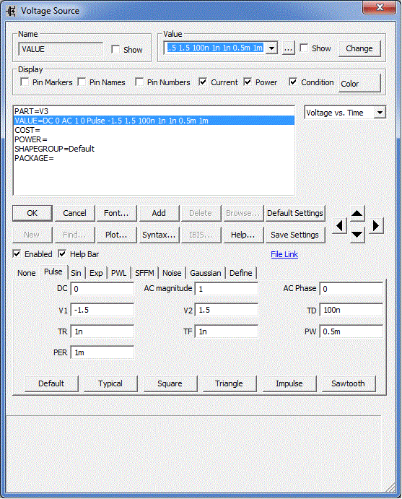Image resolution: width=402 pixels, height=499 pixels.
Task: Open the ellipsis button next to Value
Action: pos(288,48)
